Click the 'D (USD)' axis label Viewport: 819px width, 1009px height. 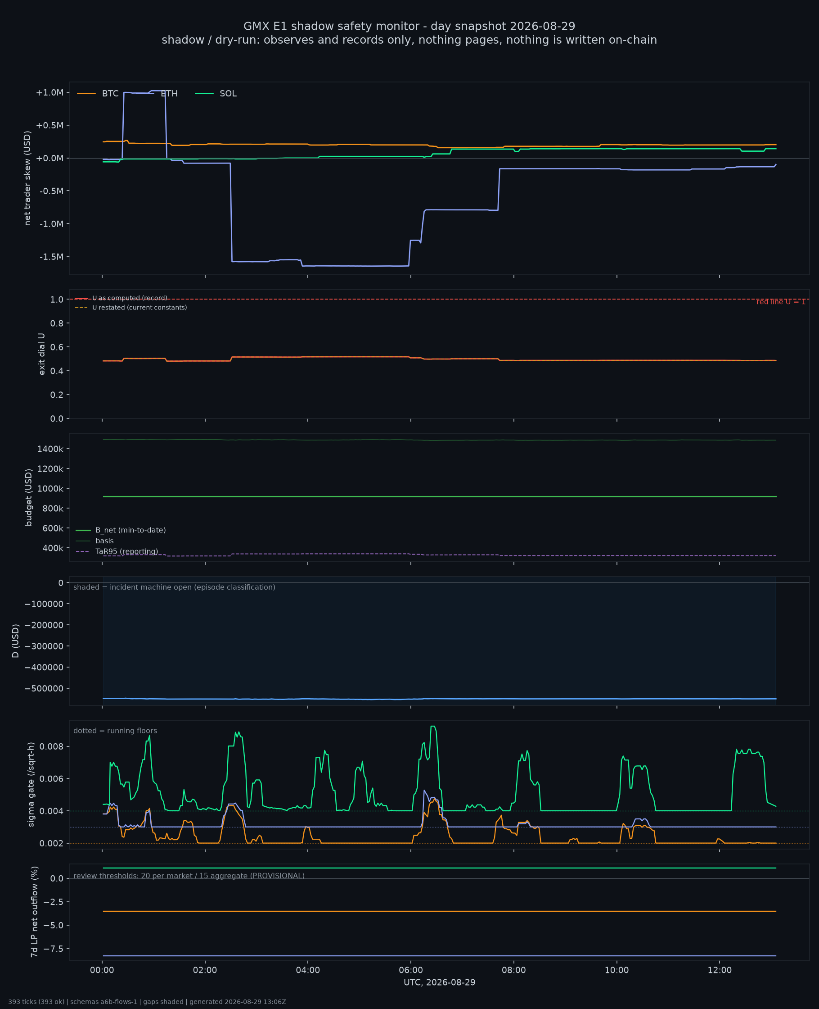(x=15, y=641)
